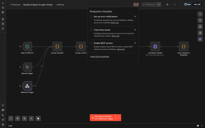Screen dimensions: 205x128
Task: Select the Scrape Justt.ai code node
Action: pyautogui.click(x=81, y=47)
